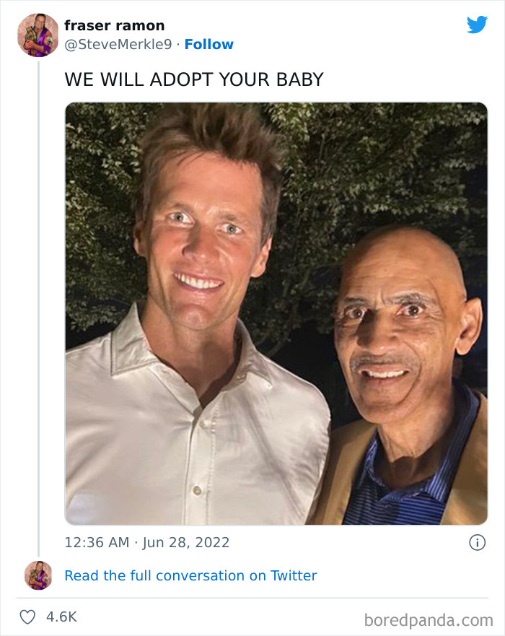Image resolution: width=505 pixels, height=636 pixels.
Task: Click the display name 'fraser ramon'
Action: (114, 25)
